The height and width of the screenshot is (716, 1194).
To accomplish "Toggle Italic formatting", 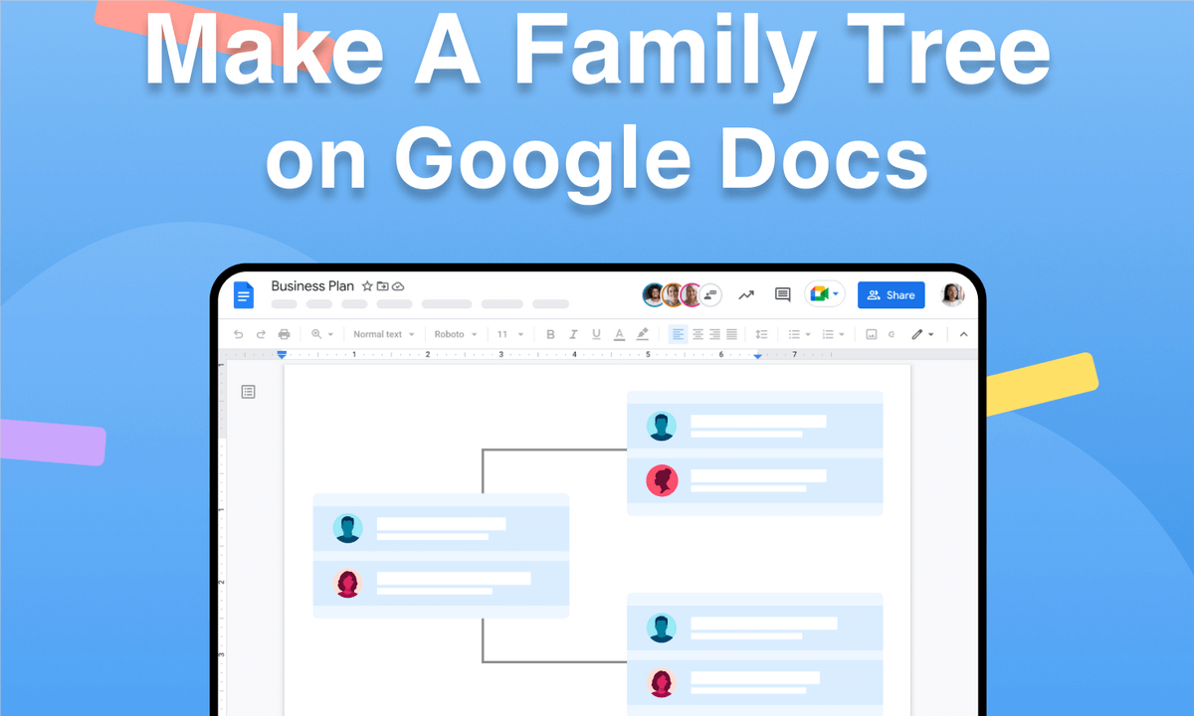I will [574, 334].
